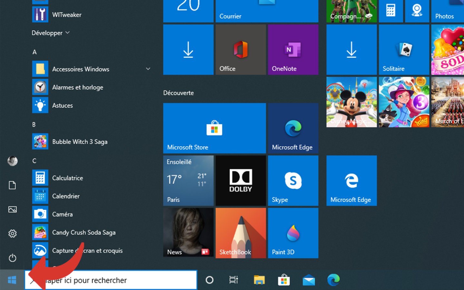Click the Power icon in Start sidebar
The height and width of the screenshot is (290, 464).
tap(12, 258)
